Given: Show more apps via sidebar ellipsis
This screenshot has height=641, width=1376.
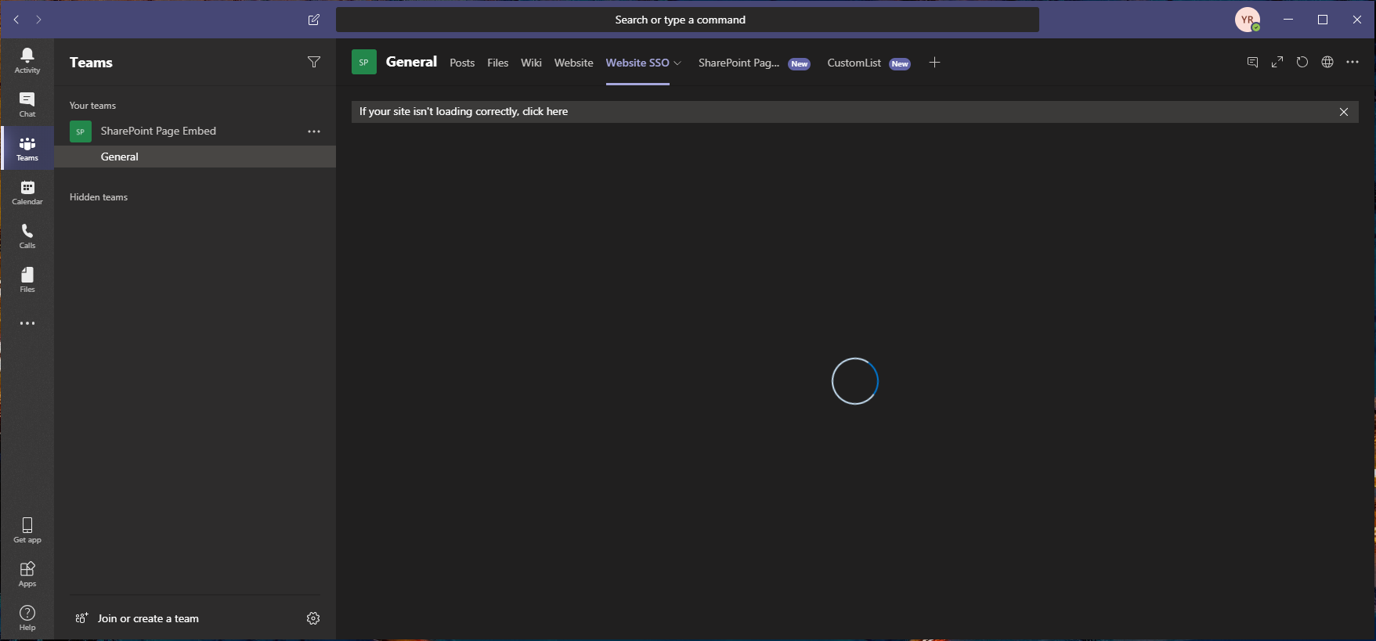Looking at the screenshot, I should 27,323.
